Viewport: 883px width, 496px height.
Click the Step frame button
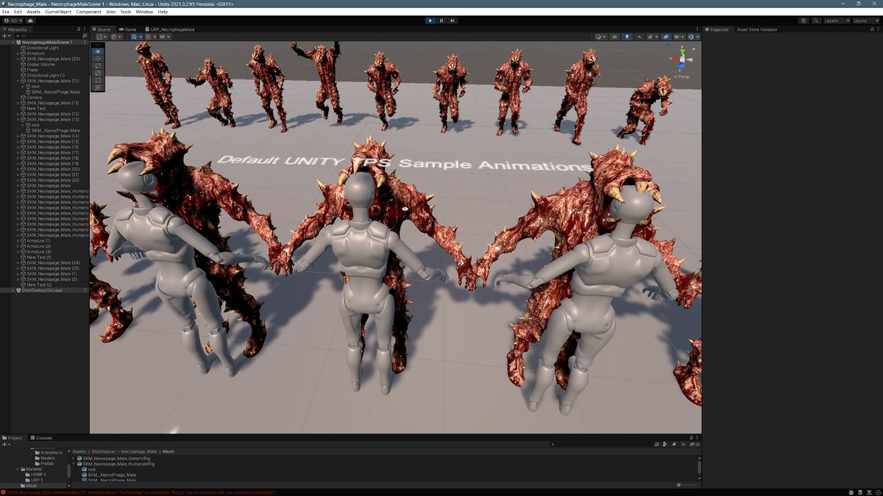click(453, 21)
